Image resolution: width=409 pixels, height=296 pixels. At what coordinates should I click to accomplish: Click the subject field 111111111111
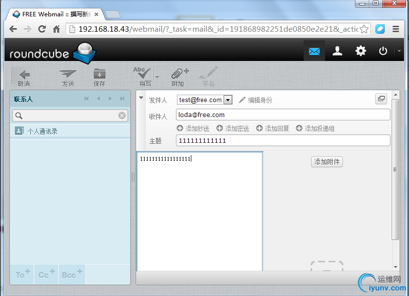283,141
